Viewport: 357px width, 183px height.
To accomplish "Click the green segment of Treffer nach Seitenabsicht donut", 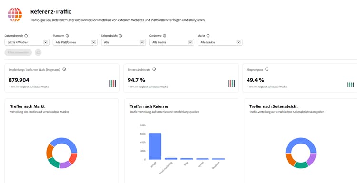I will pyautogui.click(x=301, y=165).
